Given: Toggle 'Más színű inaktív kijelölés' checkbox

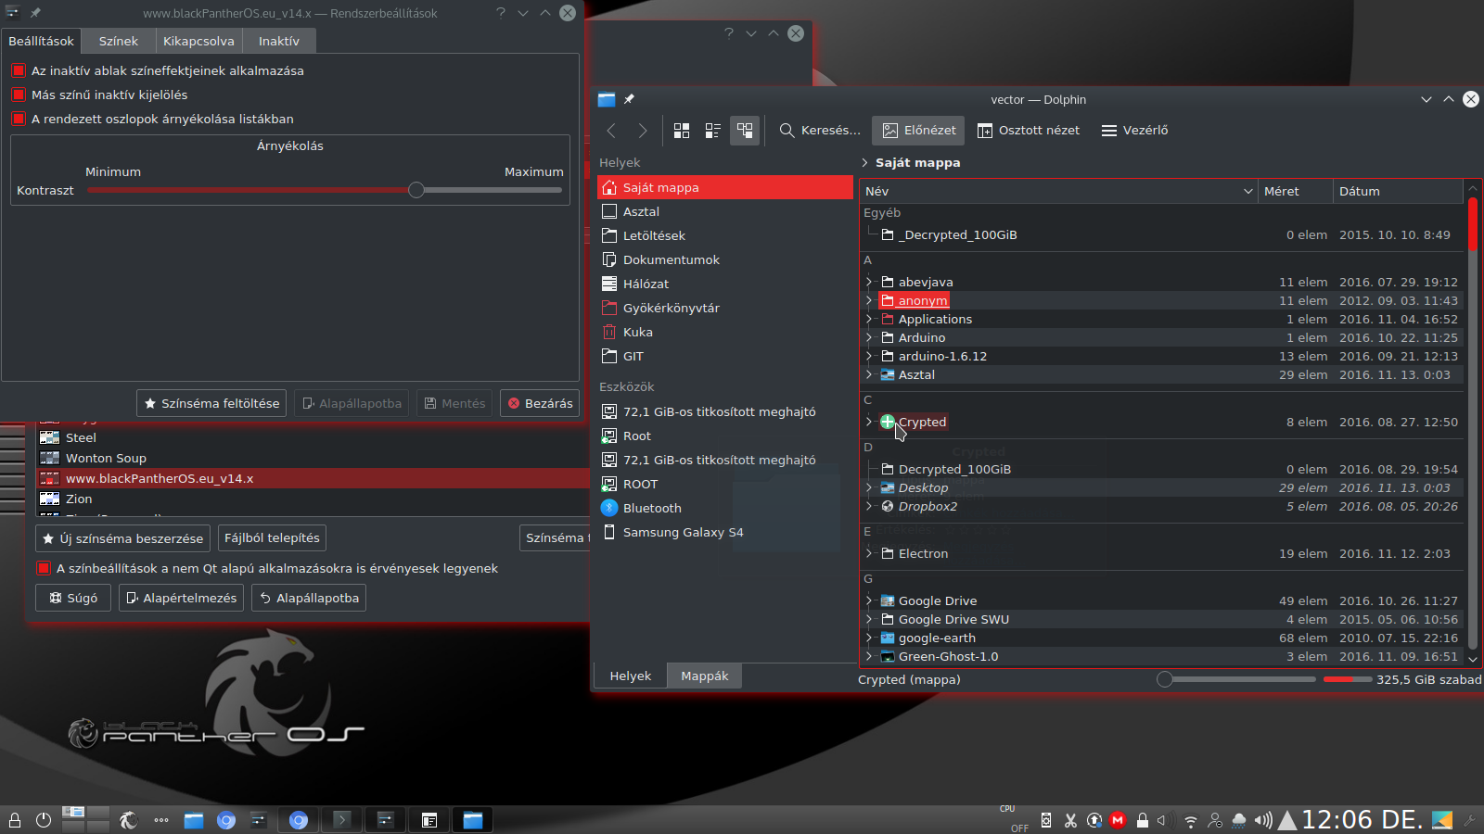Looking at the screenshot, I should pos(18,95).
